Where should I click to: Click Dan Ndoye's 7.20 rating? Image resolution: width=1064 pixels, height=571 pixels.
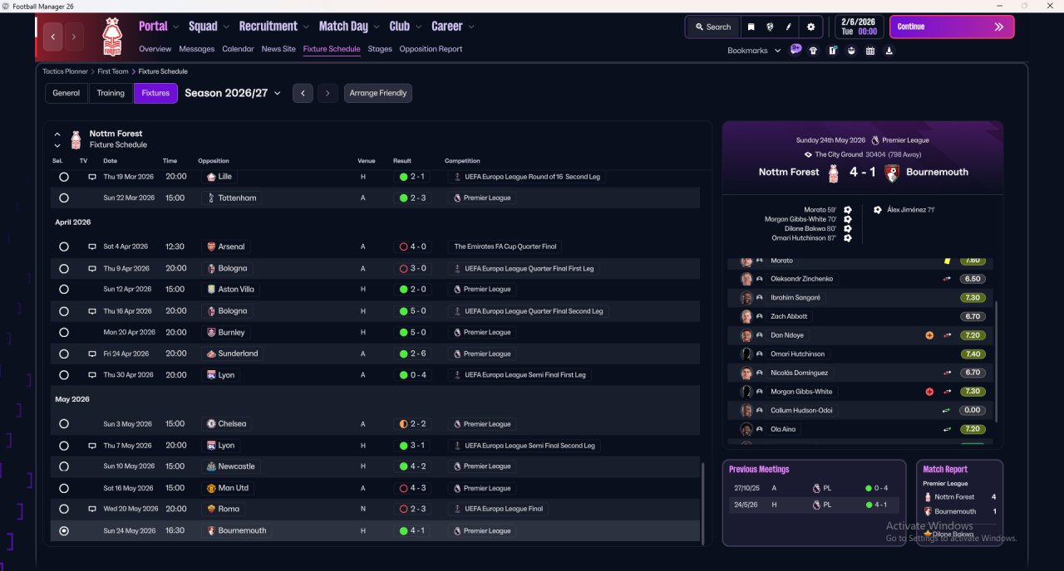tap(973, 335)
